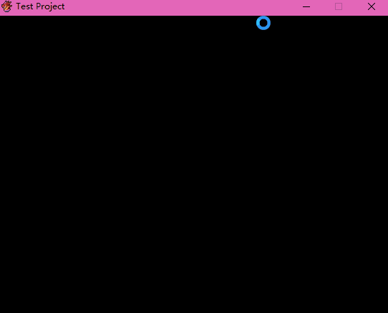Click the disabled maximize button
The image size is (388, 313).
(339, 6)
